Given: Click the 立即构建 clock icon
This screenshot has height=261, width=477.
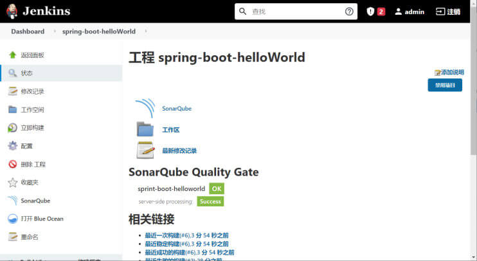Looking at the screenshot, I should coord(12,128).
